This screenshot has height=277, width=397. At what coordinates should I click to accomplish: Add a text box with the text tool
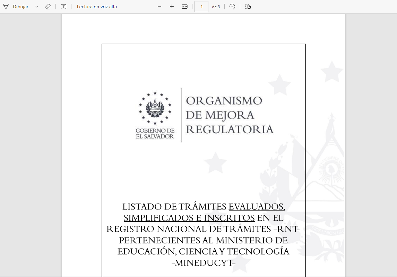click(63, 7)
